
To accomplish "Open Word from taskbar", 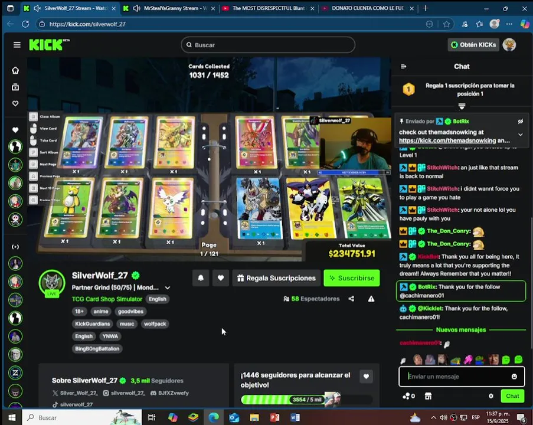I will click(295, 417).
